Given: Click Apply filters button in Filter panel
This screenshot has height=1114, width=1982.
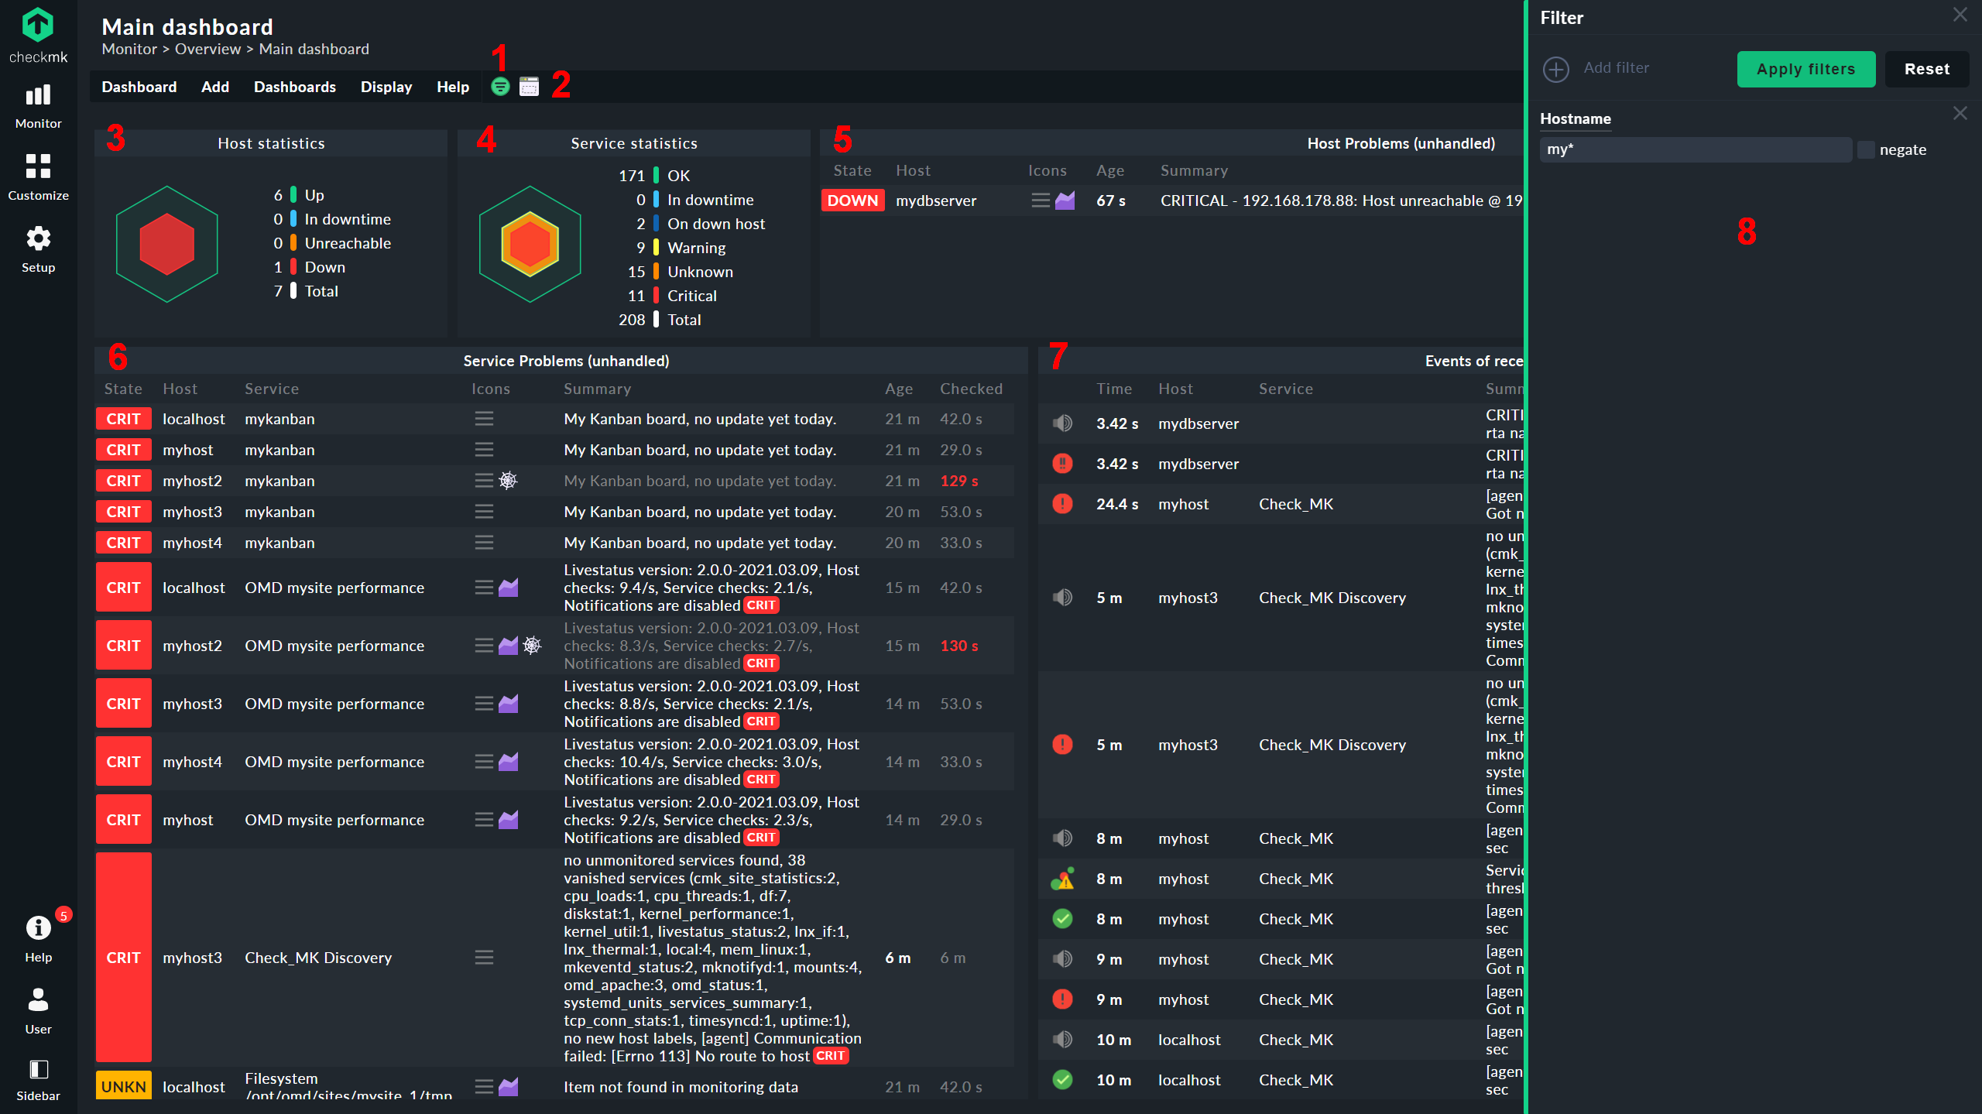Looking at the screenshot, I should [1804, 68].
